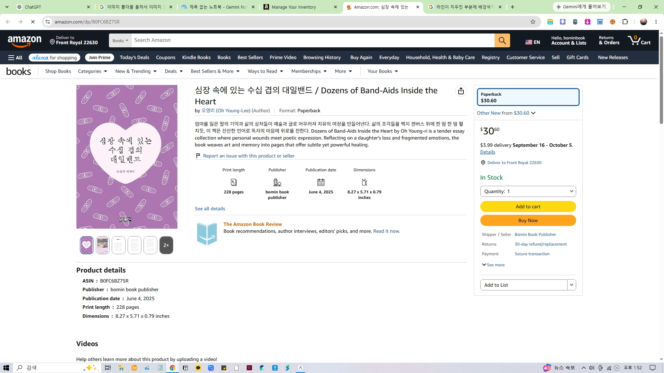Stop loading the page
This screenshot has height=373, width=664.
coord(33,22)
